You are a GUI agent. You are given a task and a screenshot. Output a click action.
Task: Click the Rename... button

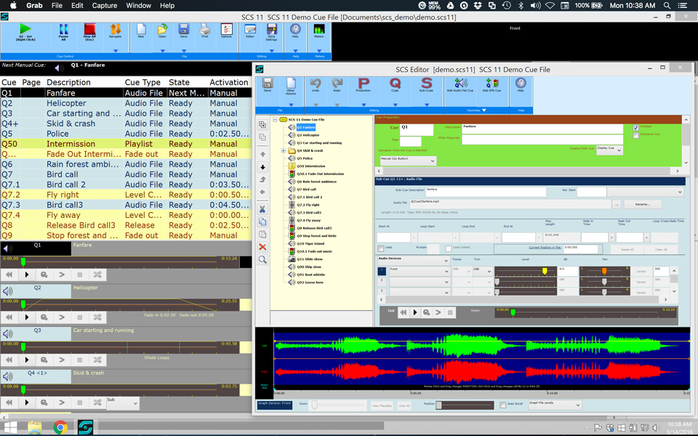coord(642,204)
